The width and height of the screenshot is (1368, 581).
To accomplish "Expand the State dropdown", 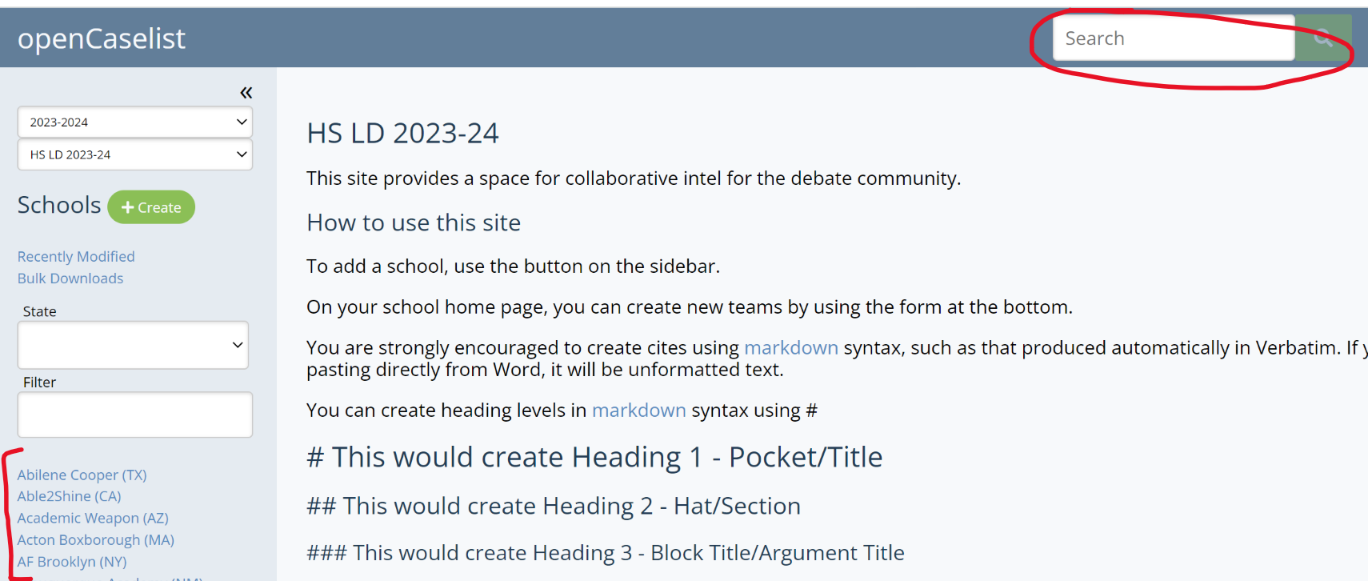I will click(x=133, y=345).
